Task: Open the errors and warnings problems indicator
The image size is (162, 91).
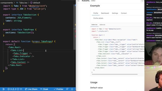Action: (x=15, y=89)
